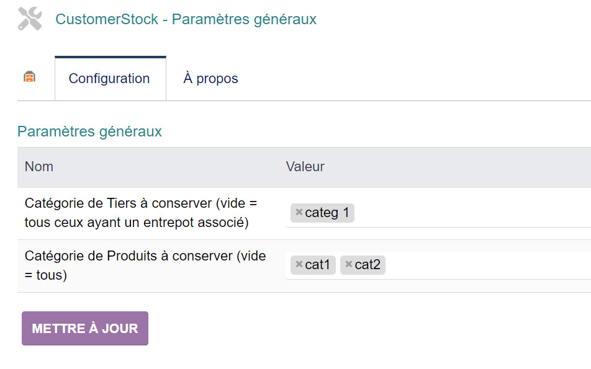Select the cat2 tag label
The width and height of the screenshot is (591, 369).
368,265
